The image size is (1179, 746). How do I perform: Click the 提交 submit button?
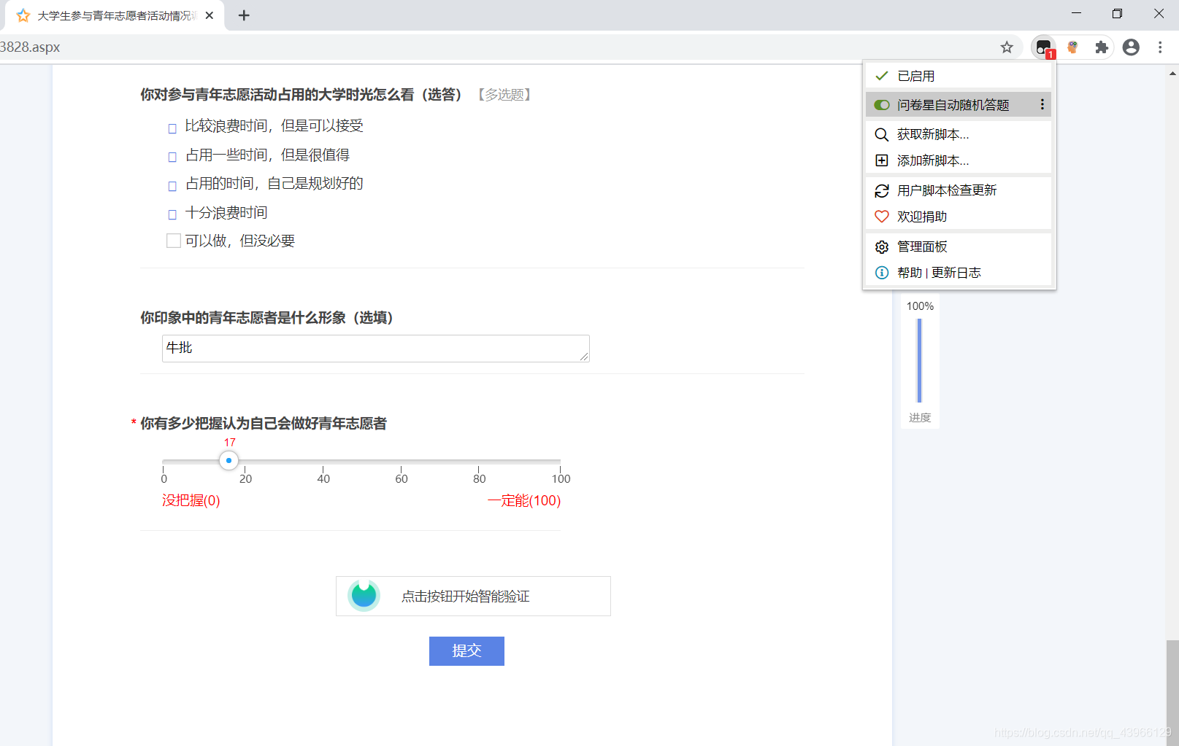466,650
